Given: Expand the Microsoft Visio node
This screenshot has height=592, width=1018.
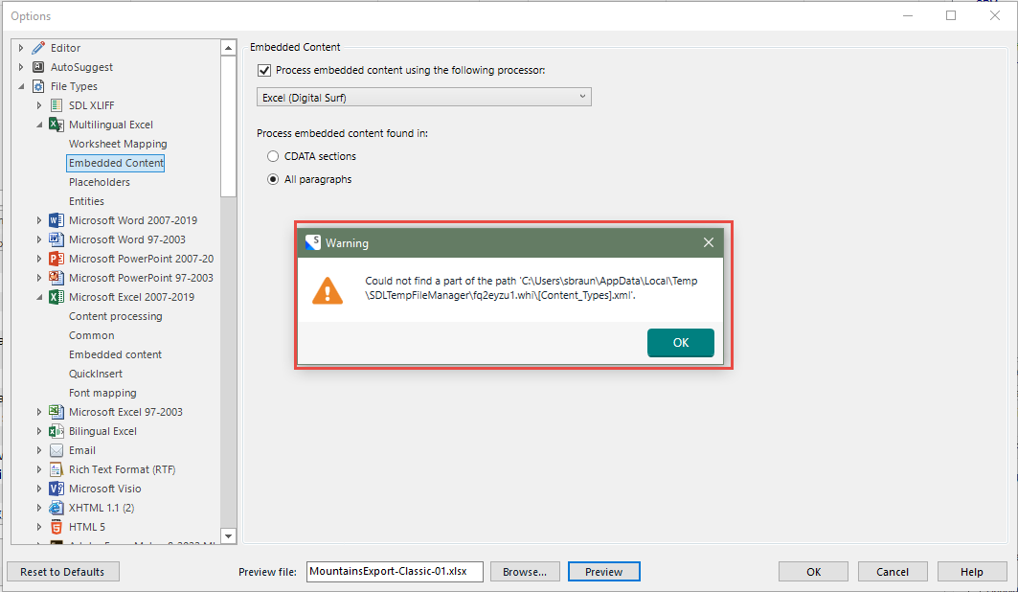Looking at the screenshot, I should [x=39, y=489].
